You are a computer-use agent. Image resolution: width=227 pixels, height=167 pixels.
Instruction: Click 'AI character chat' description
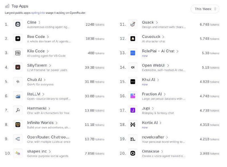point(154,41)
